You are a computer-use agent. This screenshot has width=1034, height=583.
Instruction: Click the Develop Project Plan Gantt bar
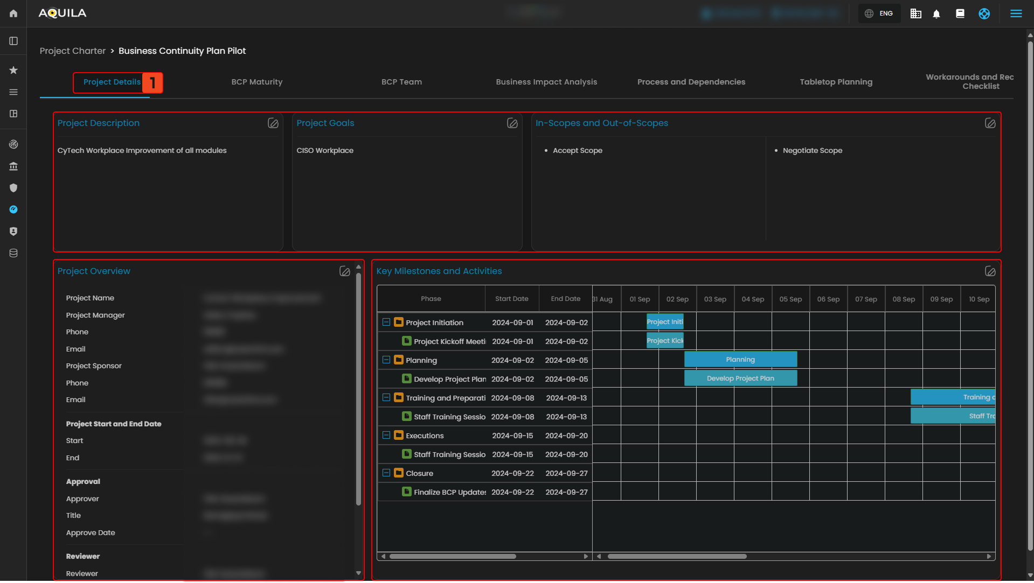tap(740, 378)
